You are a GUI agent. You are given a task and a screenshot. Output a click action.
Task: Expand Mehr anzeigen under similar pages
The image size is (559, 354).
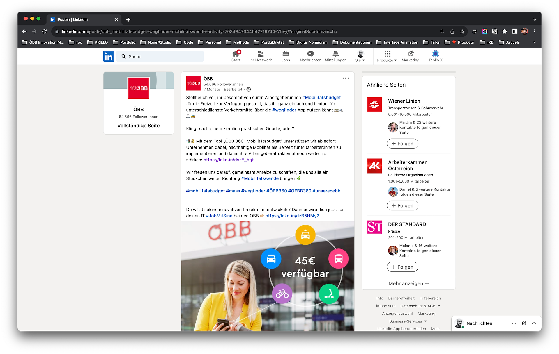[408, 283]
